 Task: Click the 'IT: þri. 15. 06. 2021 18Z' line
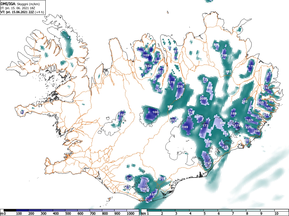pos(18,8)
